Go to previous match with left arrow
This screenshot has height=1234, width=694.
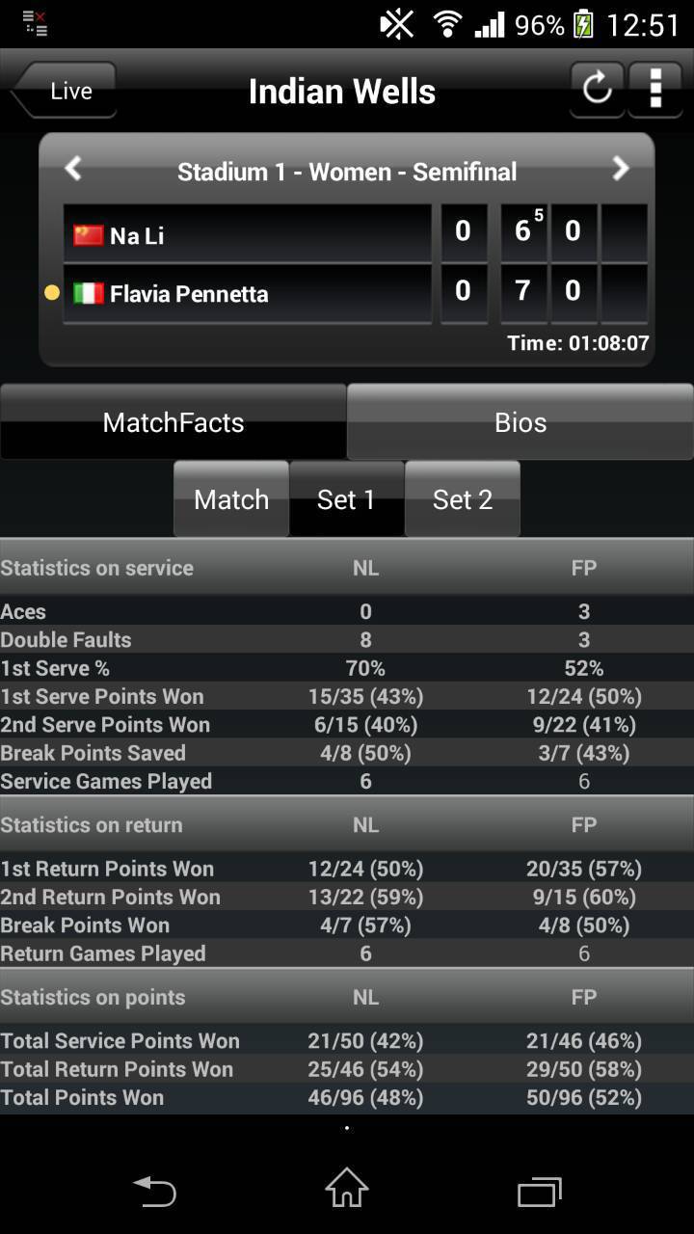pos(73,170)
